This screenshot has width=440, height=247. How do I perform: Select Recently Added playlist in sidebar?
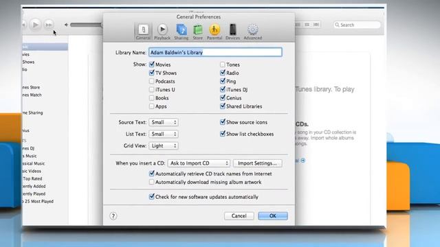pos(34,186)
